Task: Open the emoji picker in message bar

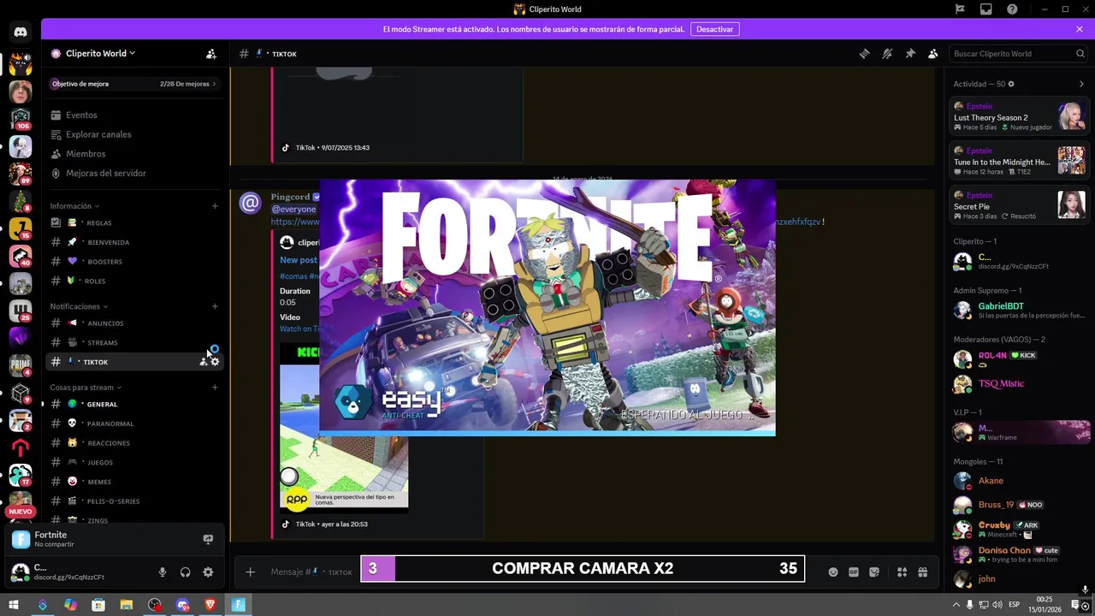Action: point(833,572)
